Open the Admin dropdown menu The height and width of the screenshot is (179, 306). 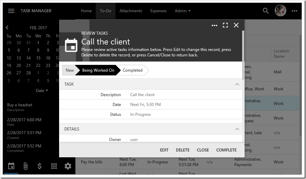[x=183, y=11]
